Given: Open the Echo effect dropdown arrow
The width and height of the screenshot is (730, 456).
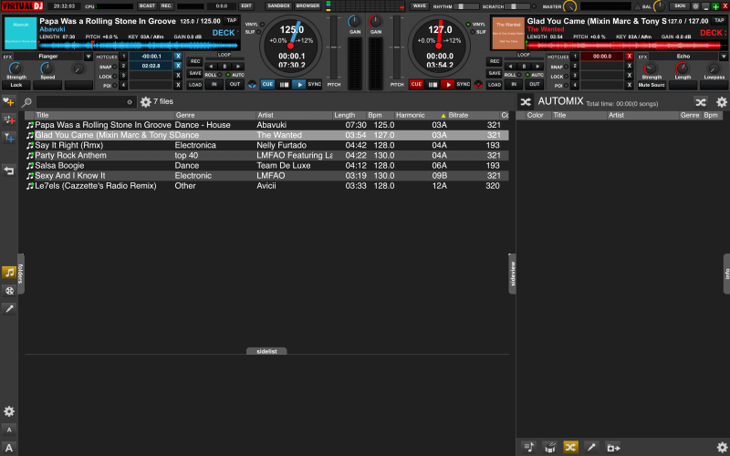Looking at the screenshot, I should point(724,57).
